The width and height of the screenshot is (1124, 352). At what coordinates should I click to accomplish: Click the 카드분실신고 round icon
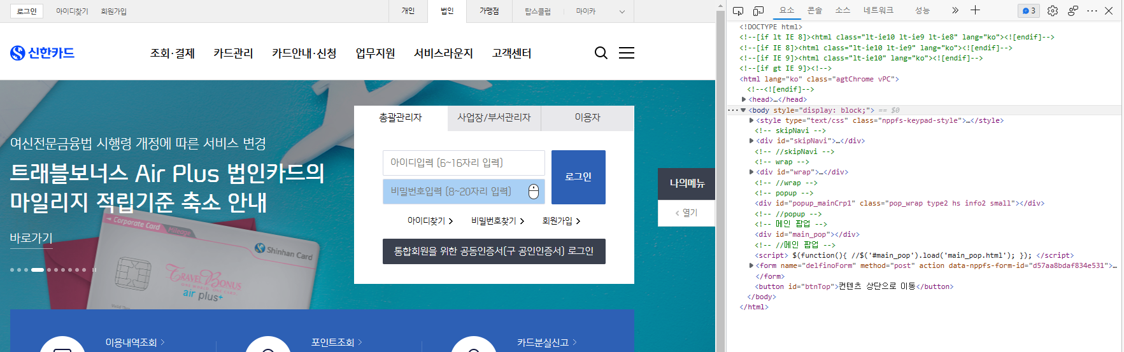click(x=474, y=344)
